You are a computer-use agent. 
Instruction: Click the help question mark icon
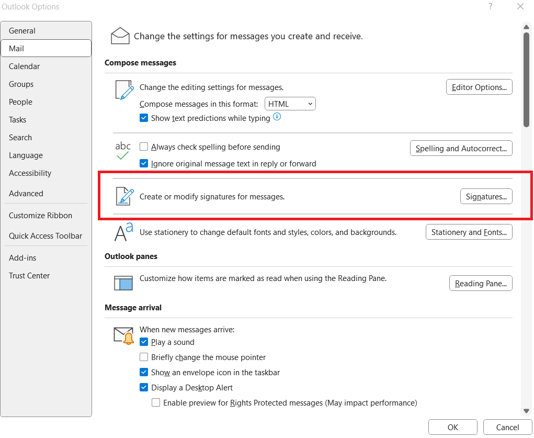click(490, 6)
